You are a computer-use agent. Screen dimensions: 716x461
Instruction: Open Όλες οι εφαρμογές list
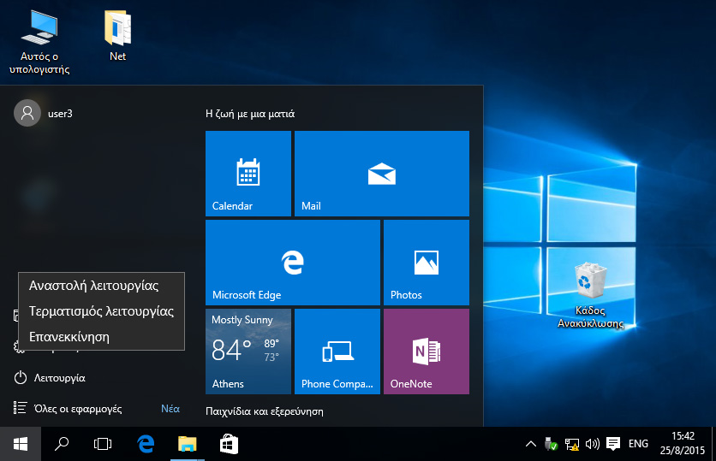point(69,409)
